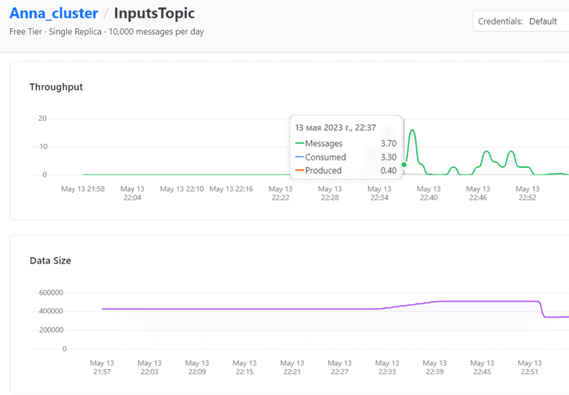This screenshot has height=395, width=569.
Task: Select the Data Size chart heading
Action: 51,261
